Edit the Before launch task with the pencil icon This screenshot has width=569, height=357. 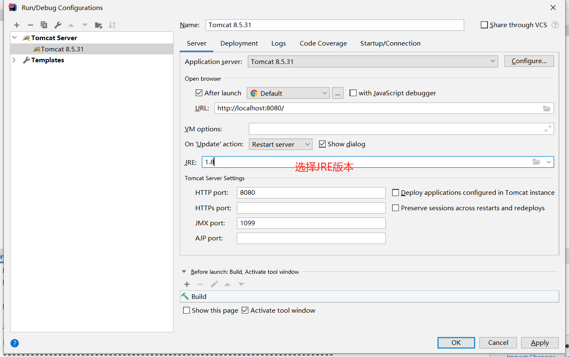(x=214, y=284)
